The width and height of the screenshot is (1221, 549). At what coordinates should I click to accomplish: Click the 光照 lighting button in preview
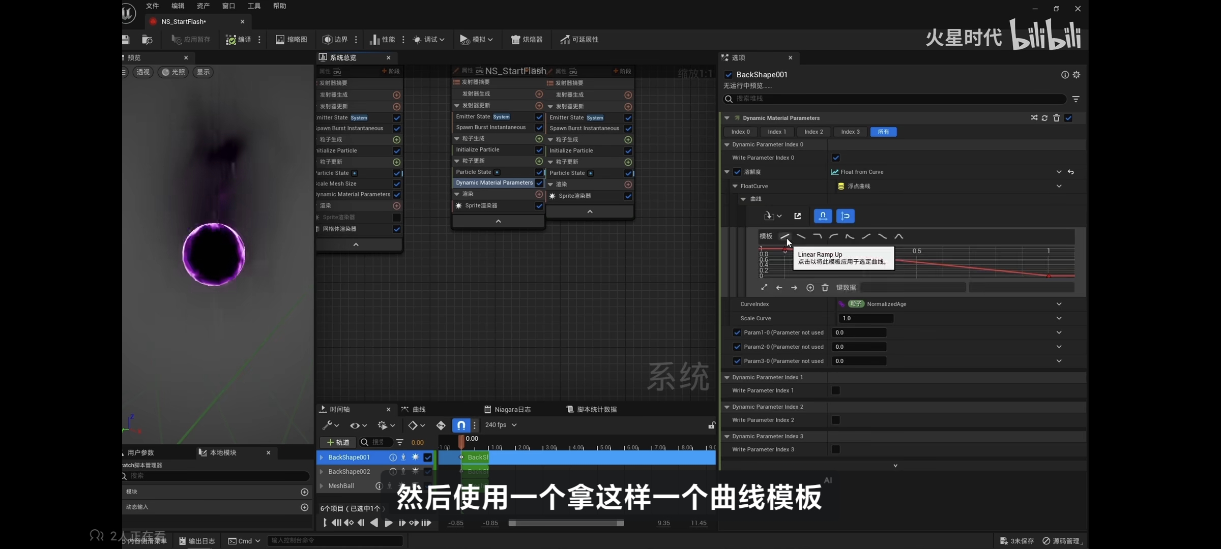[173, 72]
